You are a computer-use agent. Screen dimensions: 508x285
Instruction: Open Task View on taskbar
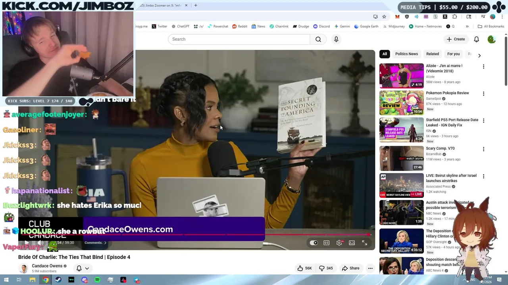[19, 280]
